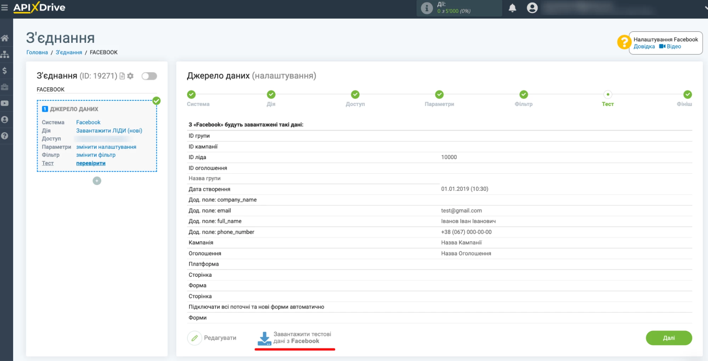Click the Назва Кампанії value
Screen dimensions: 708x361
click(461, 243)
